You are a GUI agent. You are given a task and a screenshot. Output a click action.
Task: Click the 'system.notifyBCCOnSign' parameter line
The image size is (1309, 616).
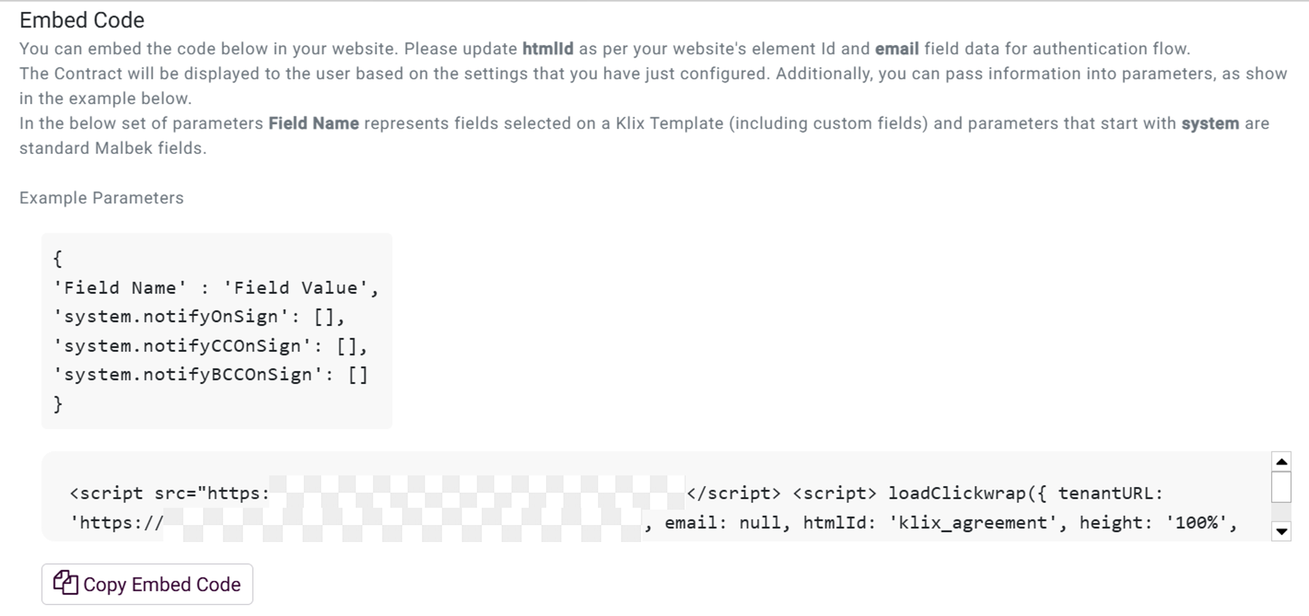210,375
